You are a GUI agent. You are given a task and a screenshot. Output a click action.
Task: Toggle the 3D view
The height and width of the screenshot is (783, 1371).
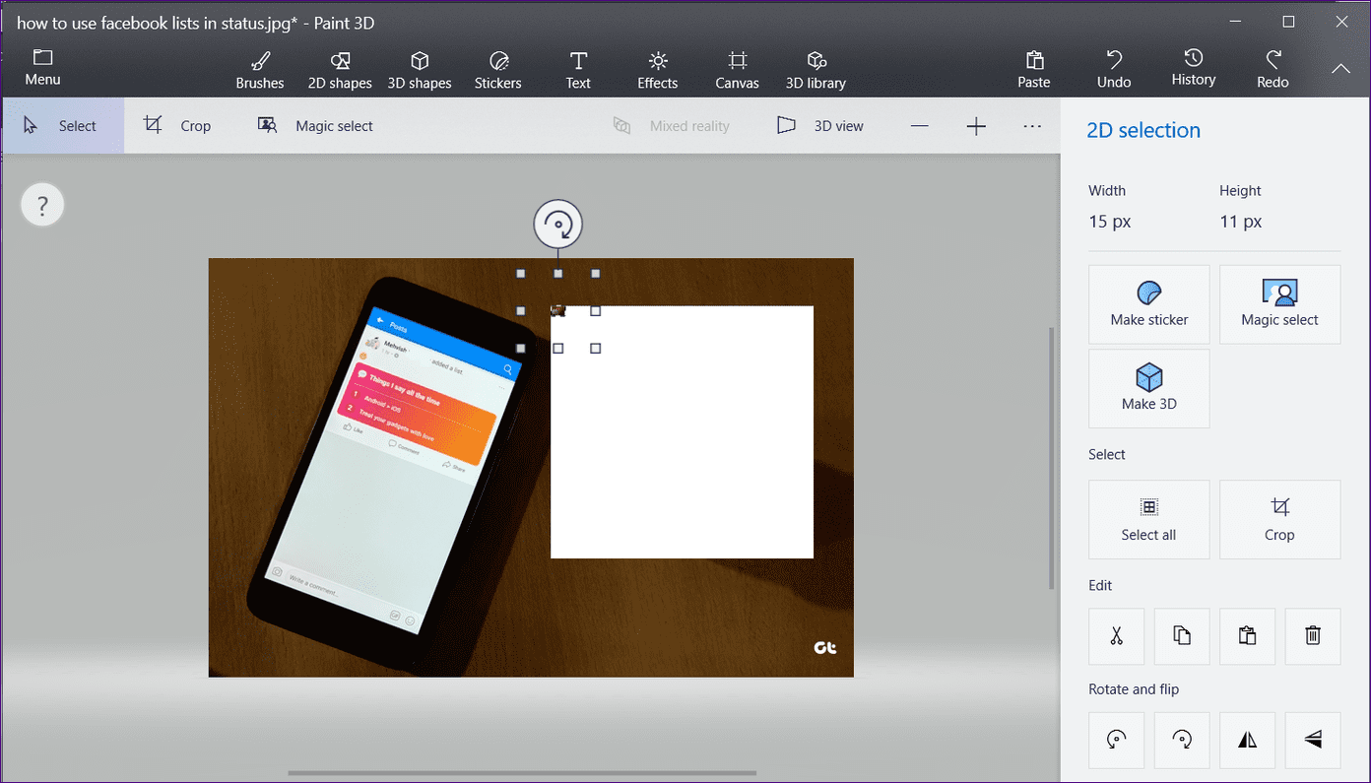[820, 126]
